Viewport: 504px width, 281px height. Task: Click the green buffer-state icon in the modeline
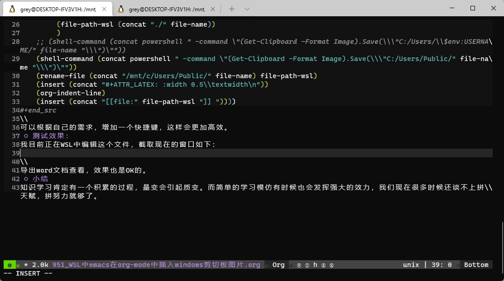pos(10,265)
